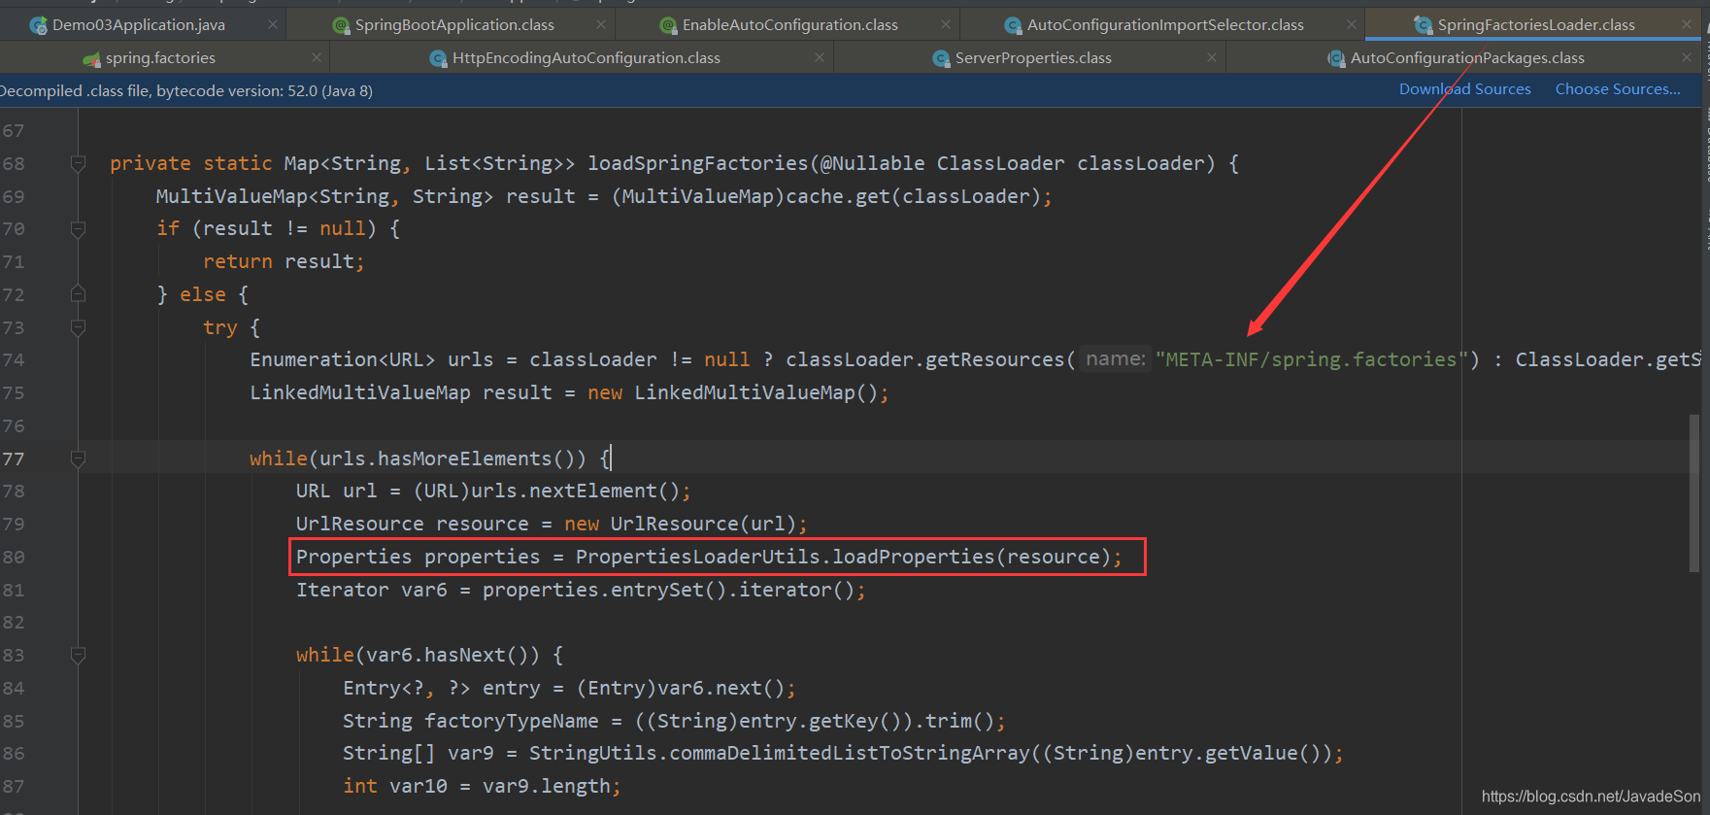Viewport: 1710px width, 815px height.
Task: Click decompiled class file notice text
Action: 186,90
